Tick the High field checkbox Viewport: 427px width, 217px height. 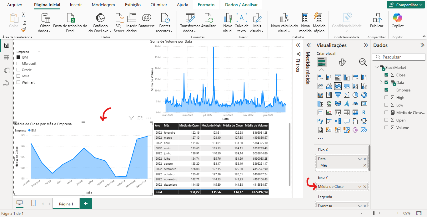point(386,97)
